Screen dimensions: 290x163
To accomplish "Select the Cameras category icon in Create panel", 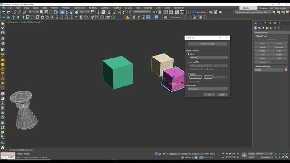I will (267, 28).
